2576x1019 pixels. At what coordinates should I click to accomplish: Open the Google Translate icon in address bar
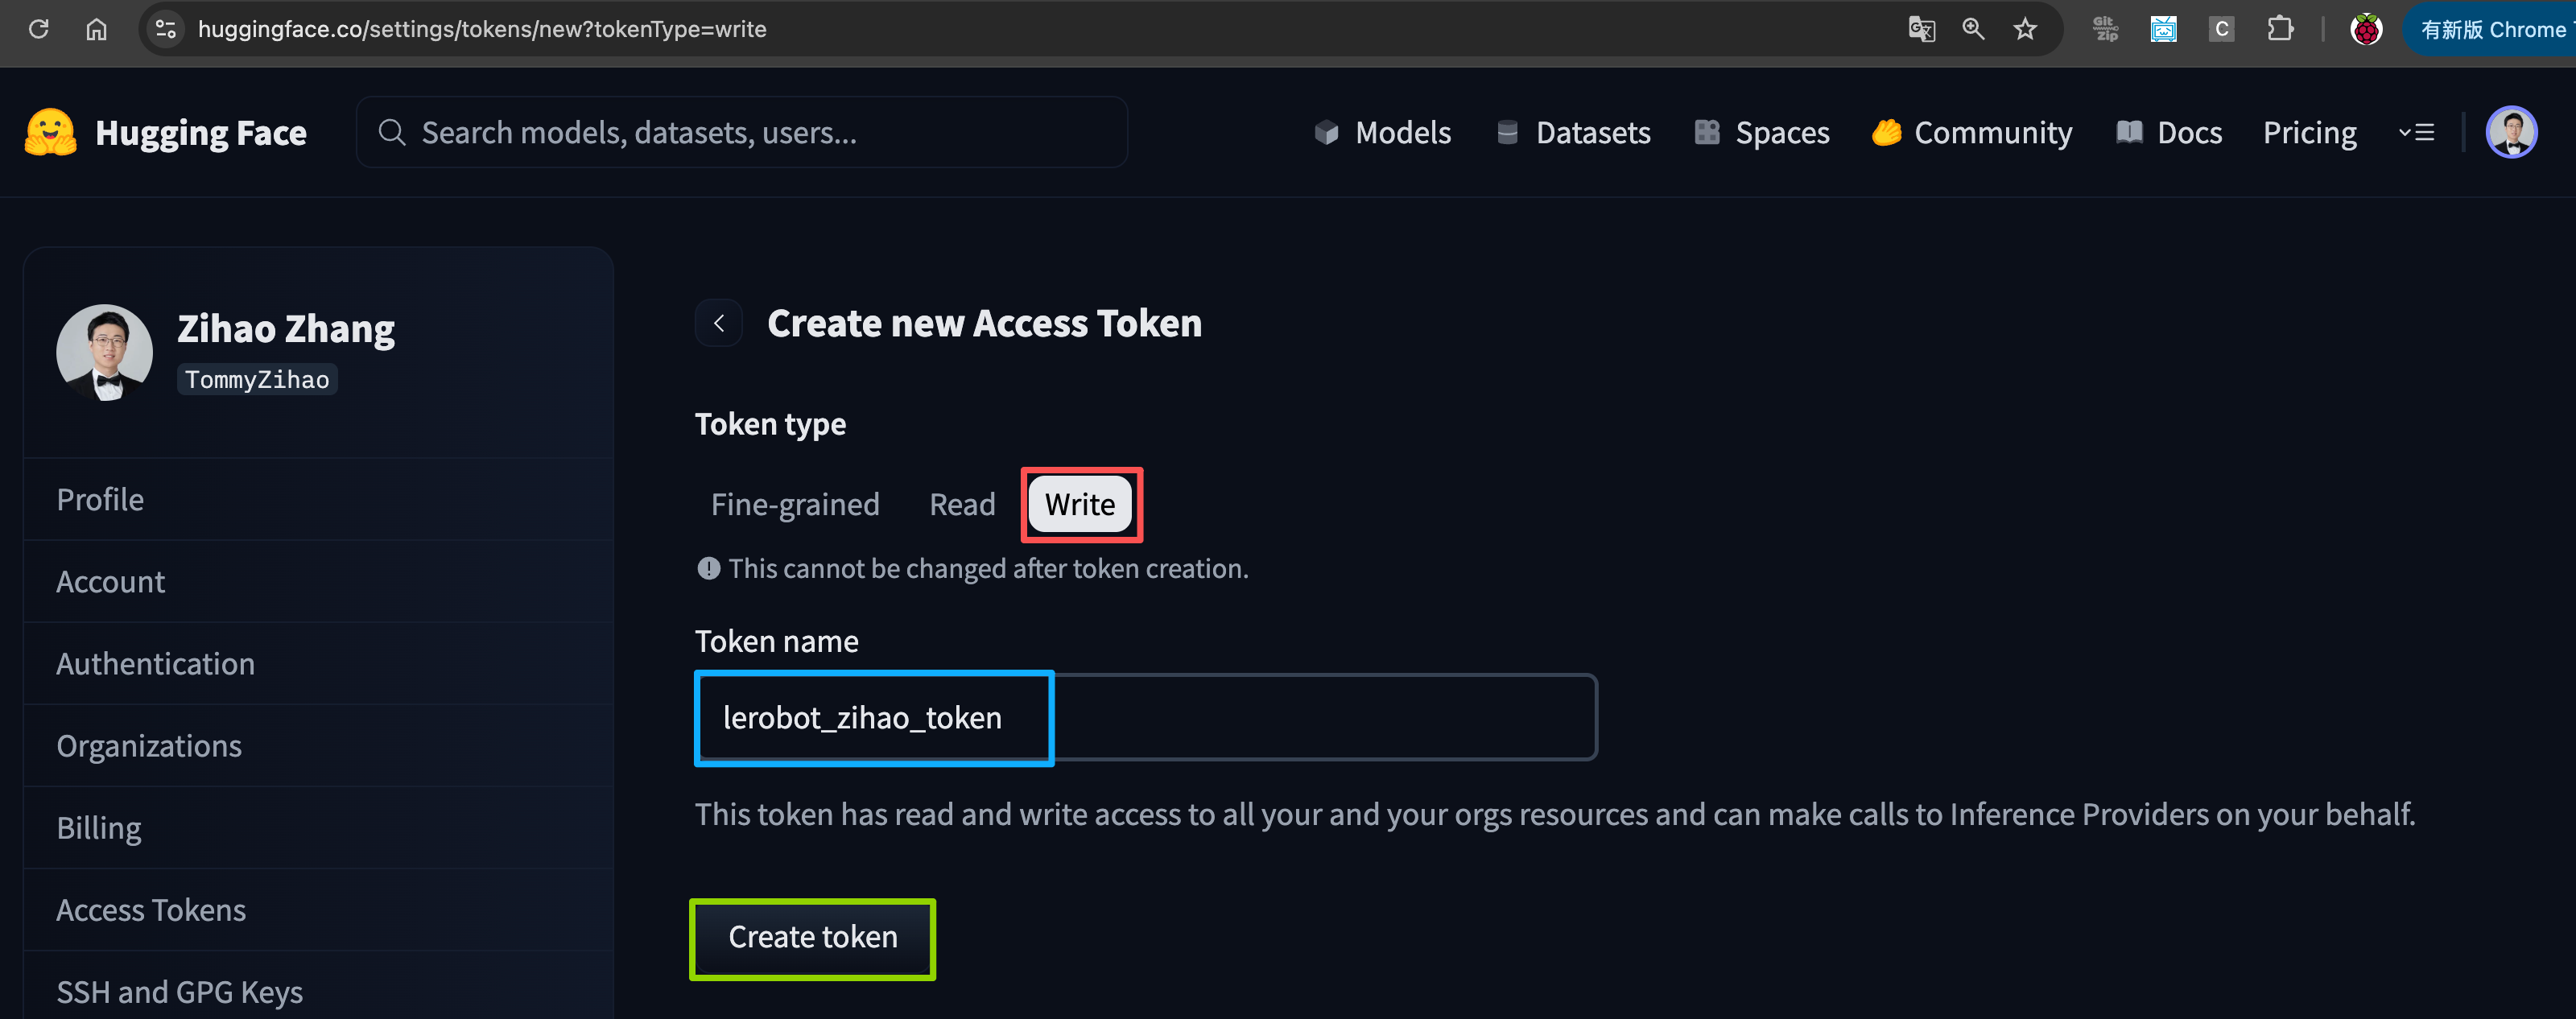1921,29
